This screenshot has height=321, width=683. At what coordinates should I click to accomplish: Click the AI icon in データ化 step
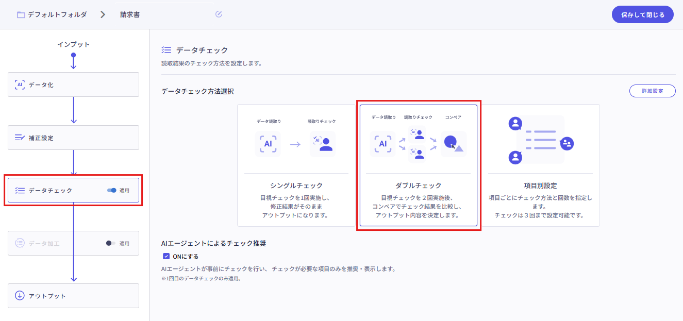(20, 85)
